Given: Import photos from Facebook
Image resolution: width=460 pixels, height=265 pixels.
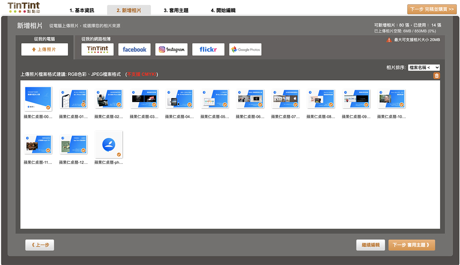Looking at the screenshot, I should tap(135, 49).
